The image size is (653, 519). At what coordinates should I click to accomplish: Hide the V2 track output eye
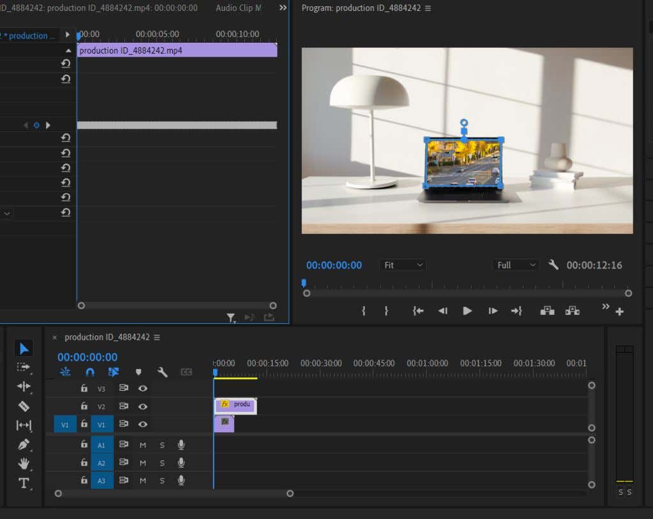(x=143, y=406)
